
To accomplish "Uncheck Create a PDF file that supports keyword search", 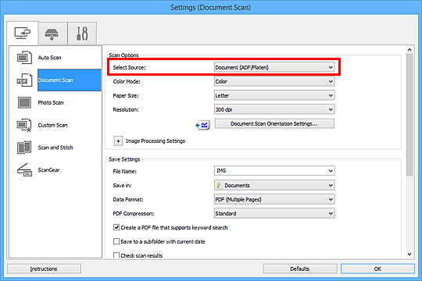I will pyautogui.click(x=116, y=227).
